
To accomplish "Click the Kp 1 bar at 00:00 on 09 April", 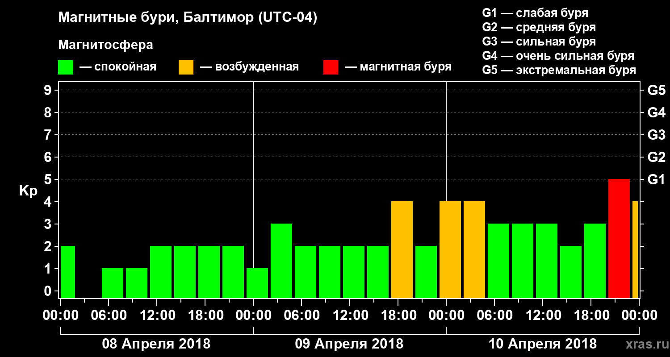I will tap(257, 283).
